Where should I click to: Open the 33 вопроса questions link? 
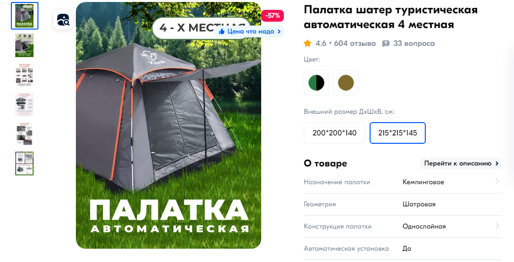click(414, 43)
